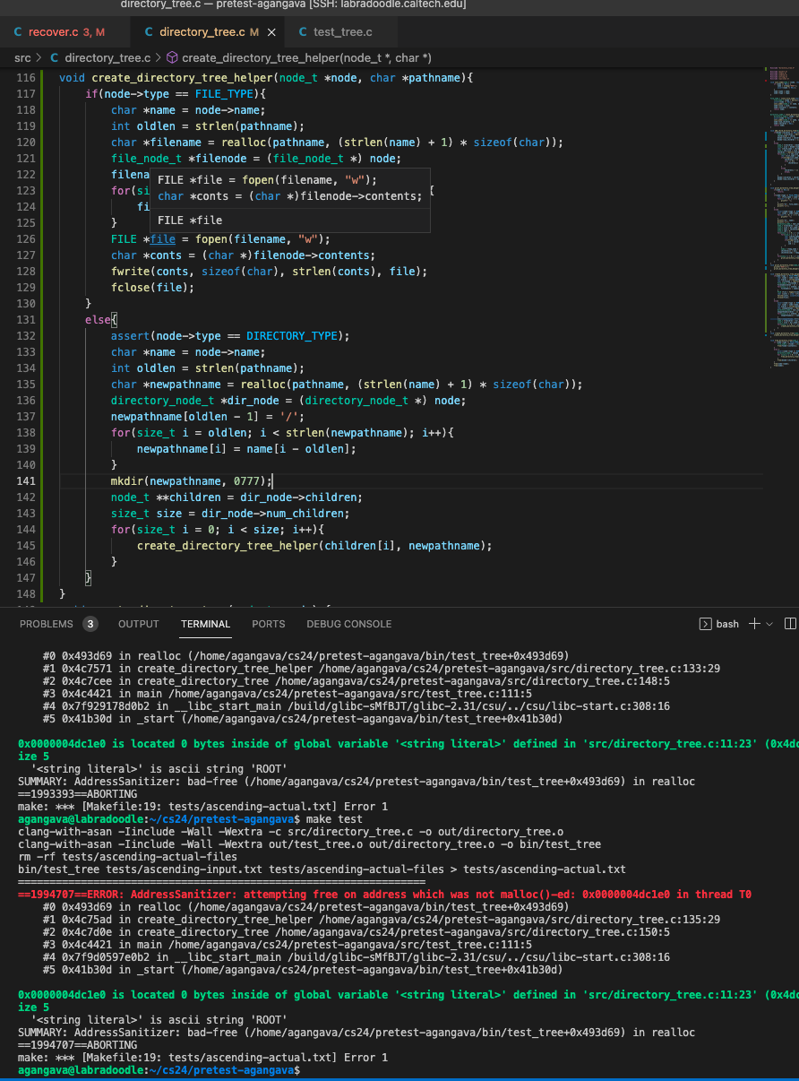Open the Problems panel tab
The height and width of the screenshot is (1081, 799).
pyautogui.click(x=47, y=624)
